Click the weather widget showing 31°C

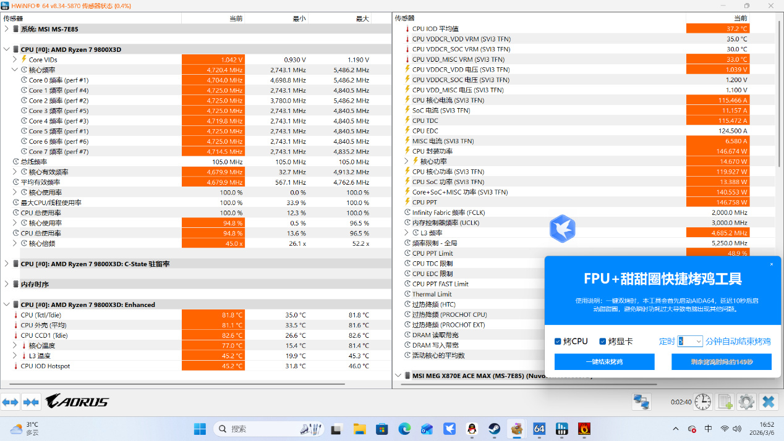pos(25,428)
